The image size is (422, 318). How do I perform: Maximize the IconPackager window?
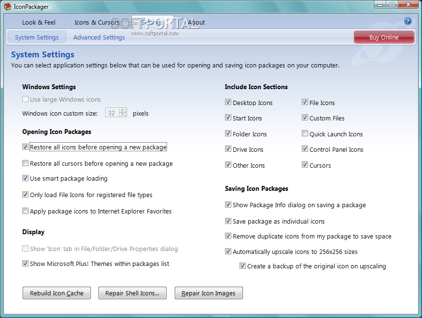[392, 5]
